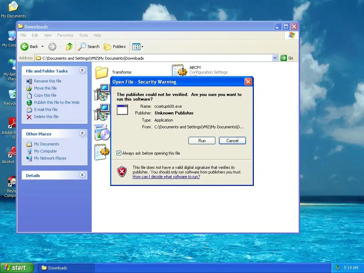The height and width of the screenshot is (273, 364).
Task: Close the Security Warning dialog
Action: point(248,82)
